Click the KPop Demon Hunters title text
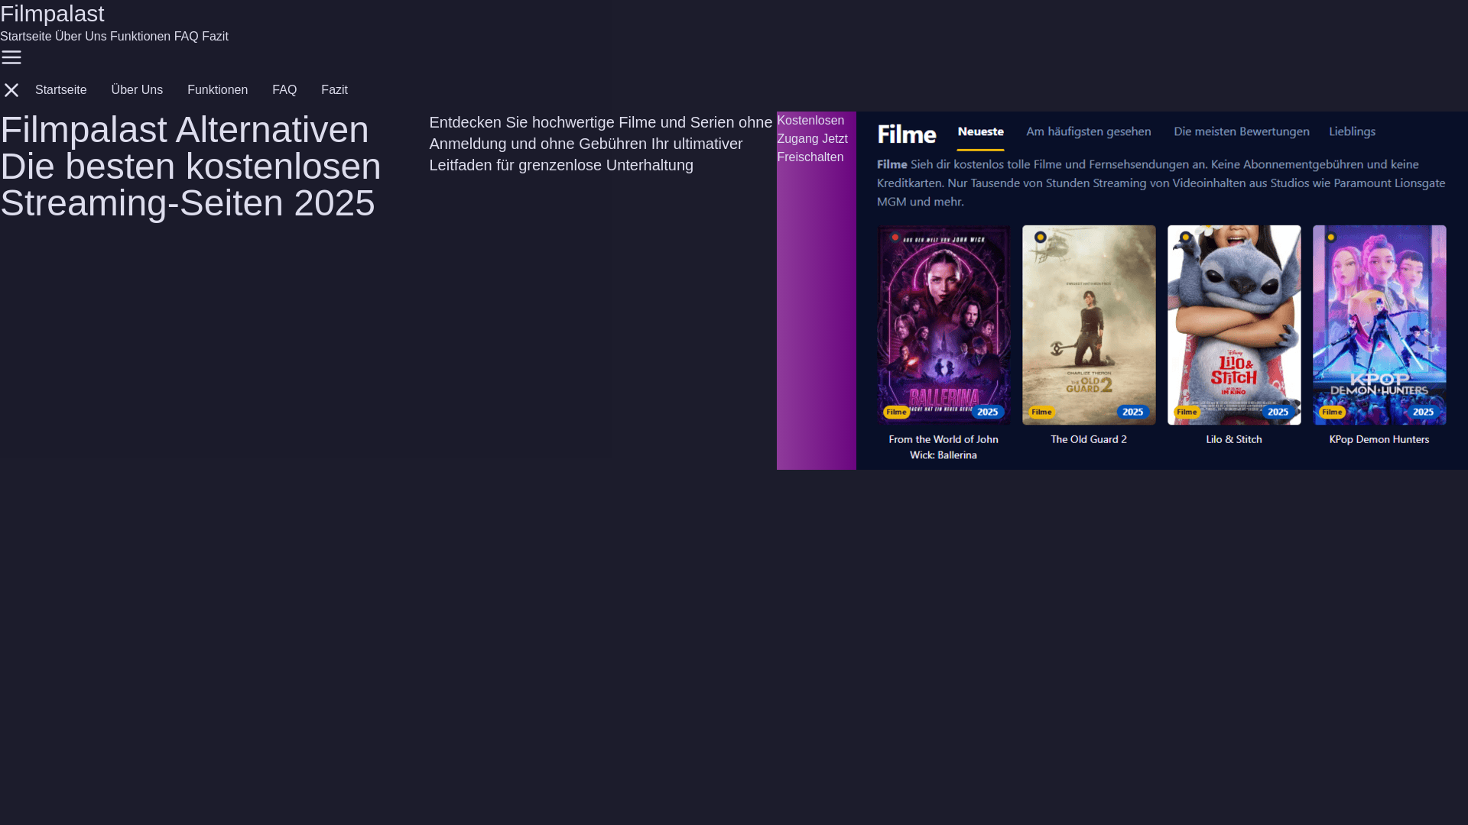The height and width of the screenshot is (825, 1468). [1379, 439]
